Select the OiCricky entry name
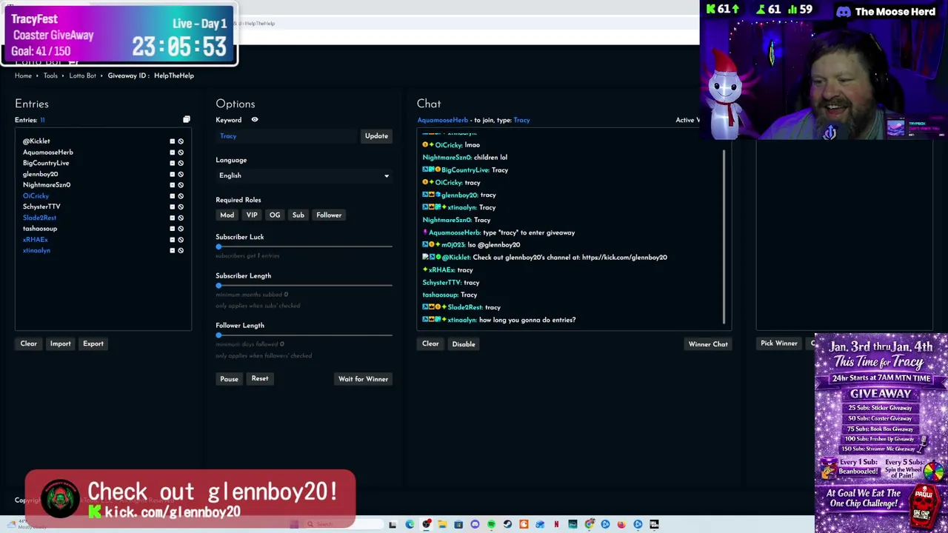 [x=36, y=196]
